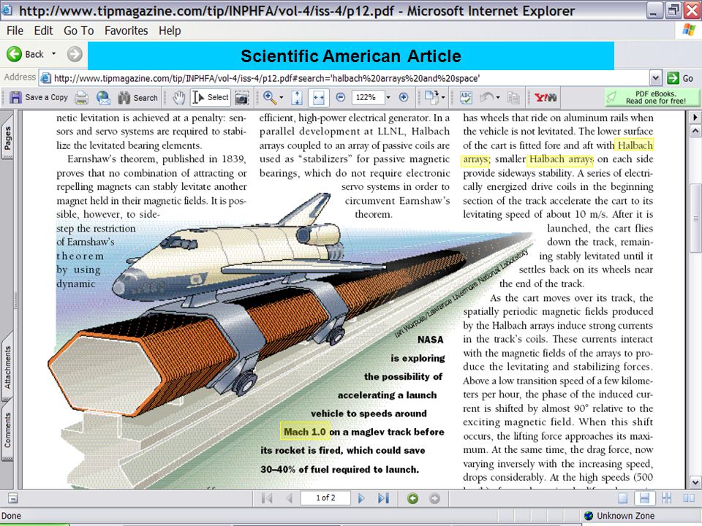Open the Favorites menu

(127, 31)
